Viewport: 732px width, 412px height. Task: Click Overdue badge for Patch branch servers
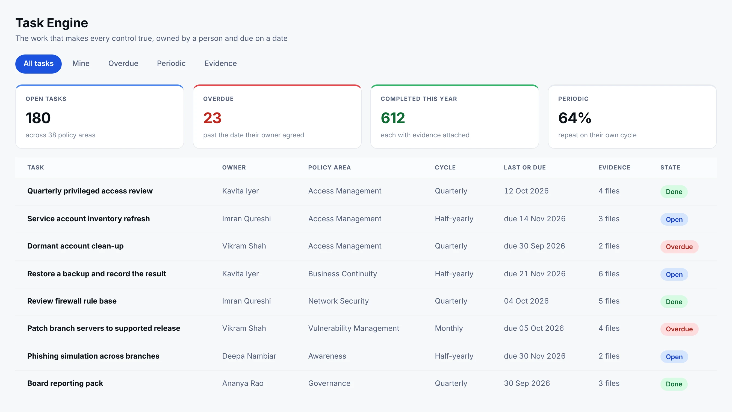coord(679,329)
